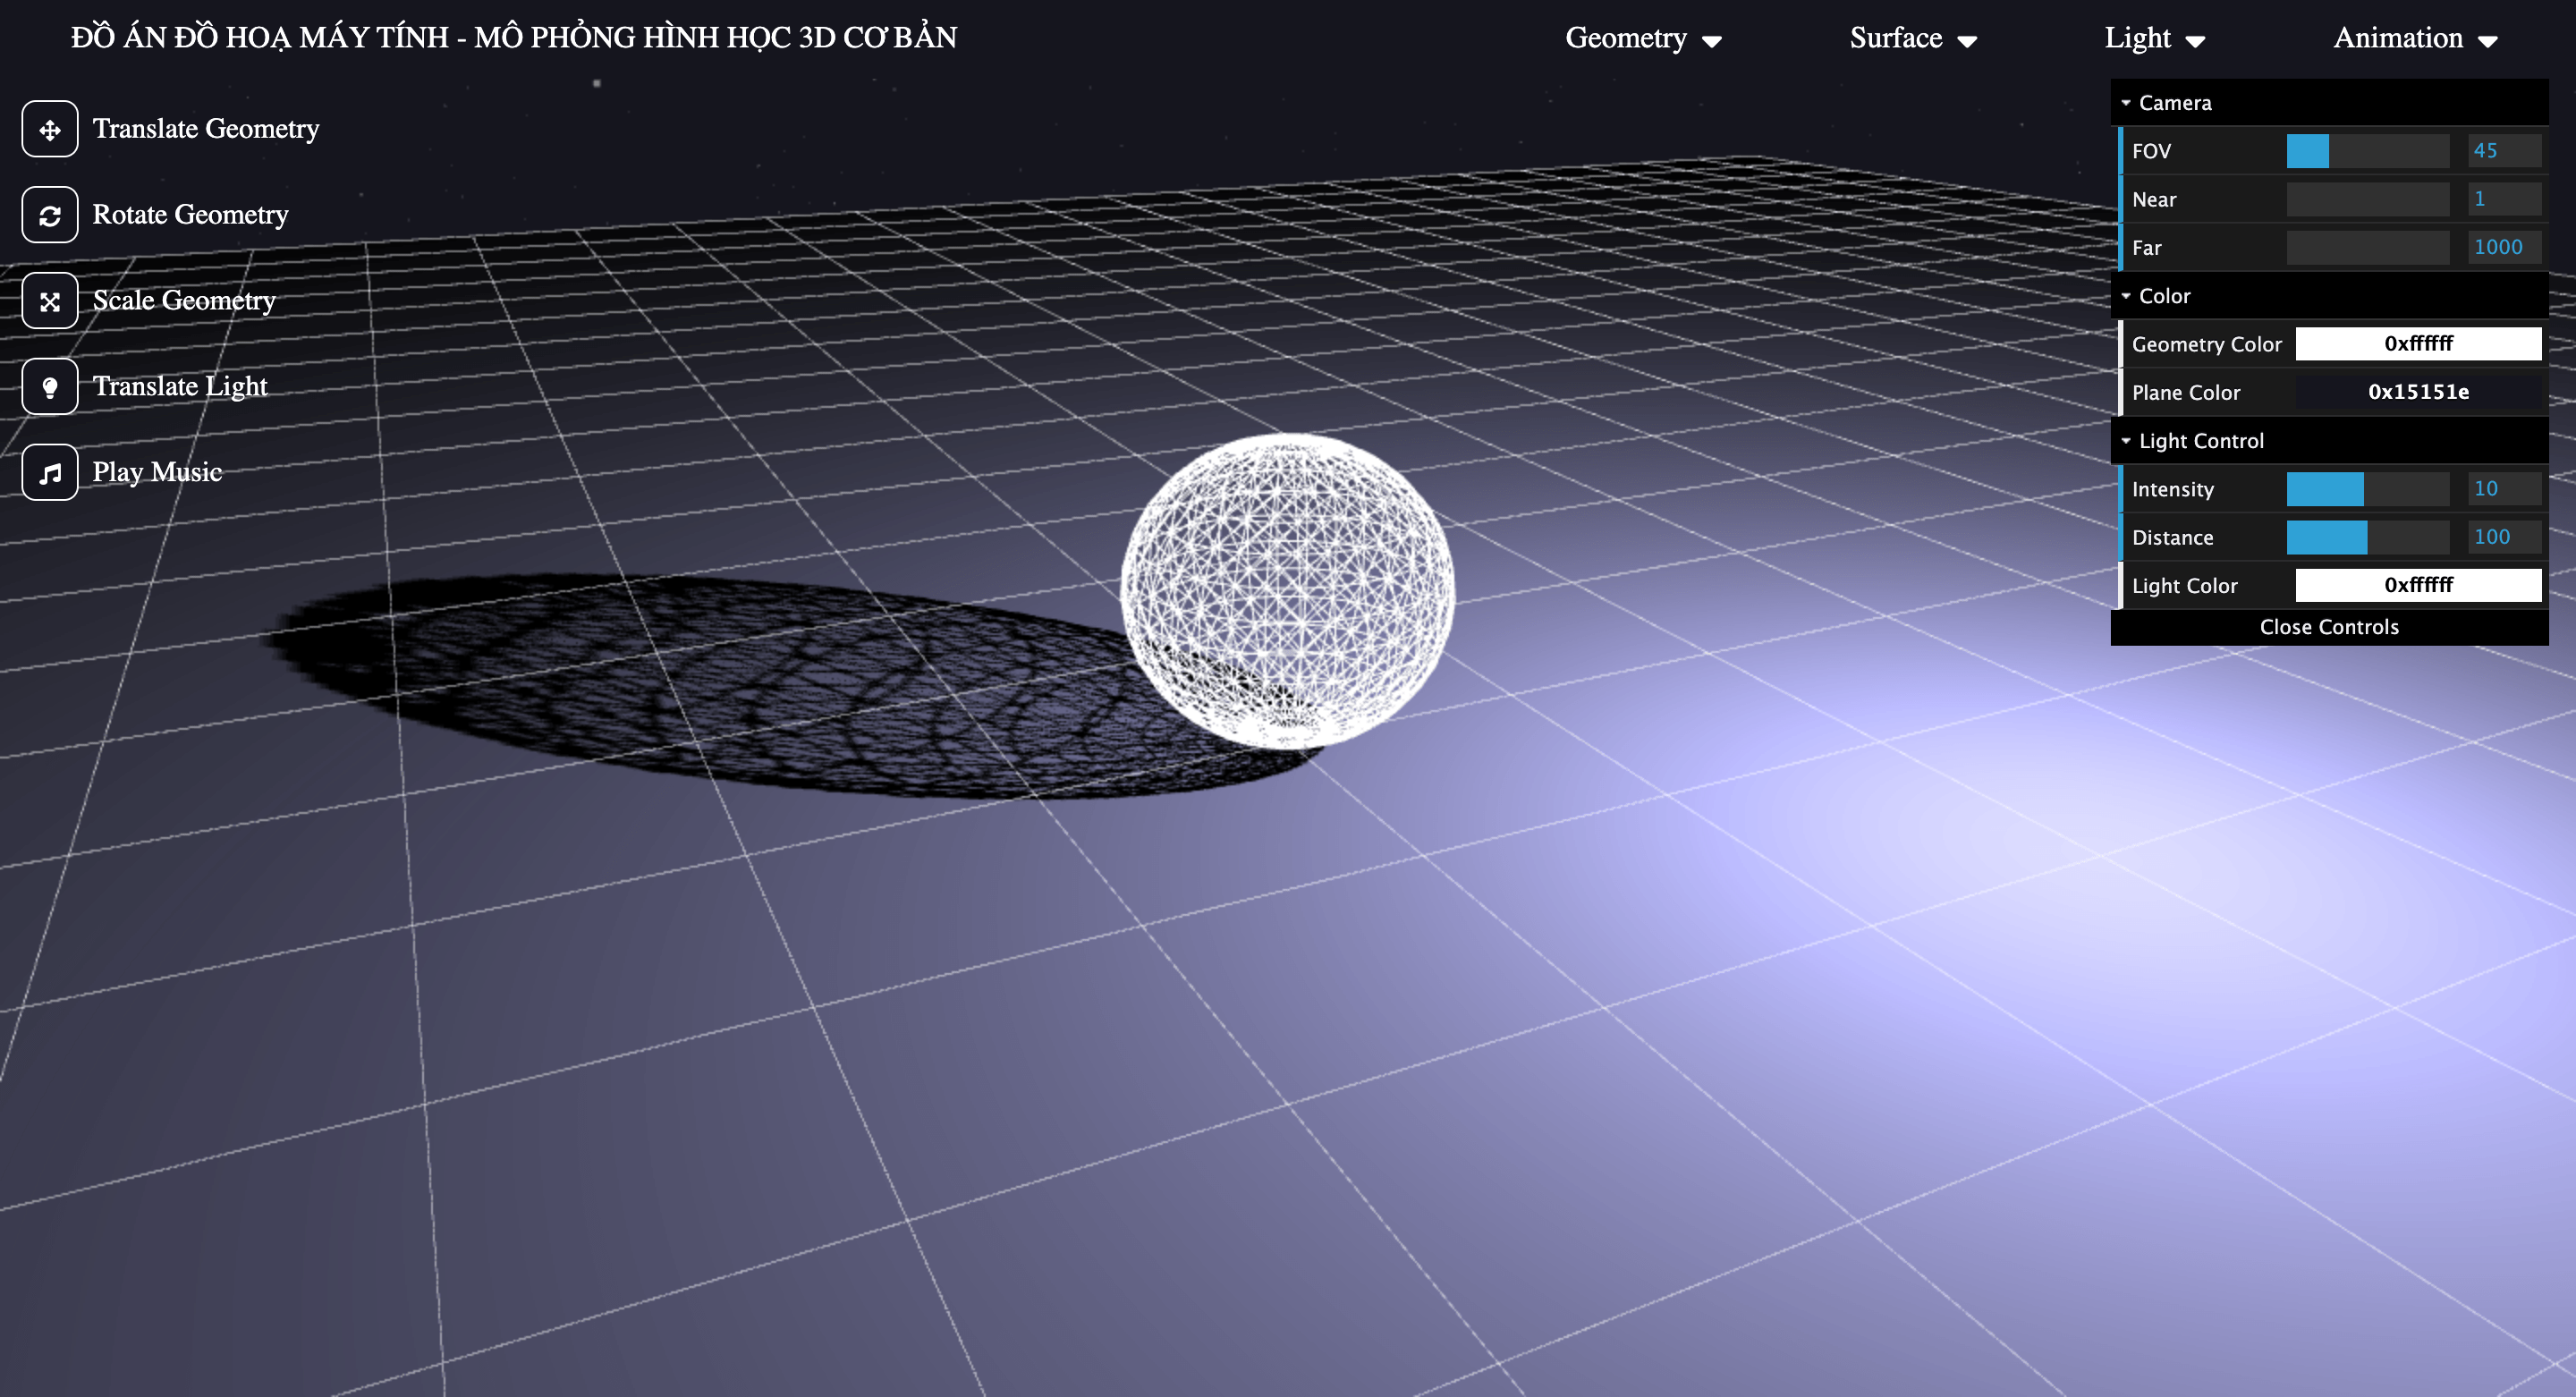Image resolution: width=2576 pixels, height=1397 pixels.
Task: Select the Translate Light icon
Action: [47, 384]
